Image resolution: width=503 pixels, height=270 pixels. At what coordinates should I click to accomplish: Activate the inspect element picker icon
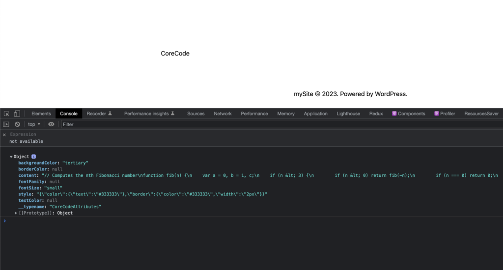[6, 113]
